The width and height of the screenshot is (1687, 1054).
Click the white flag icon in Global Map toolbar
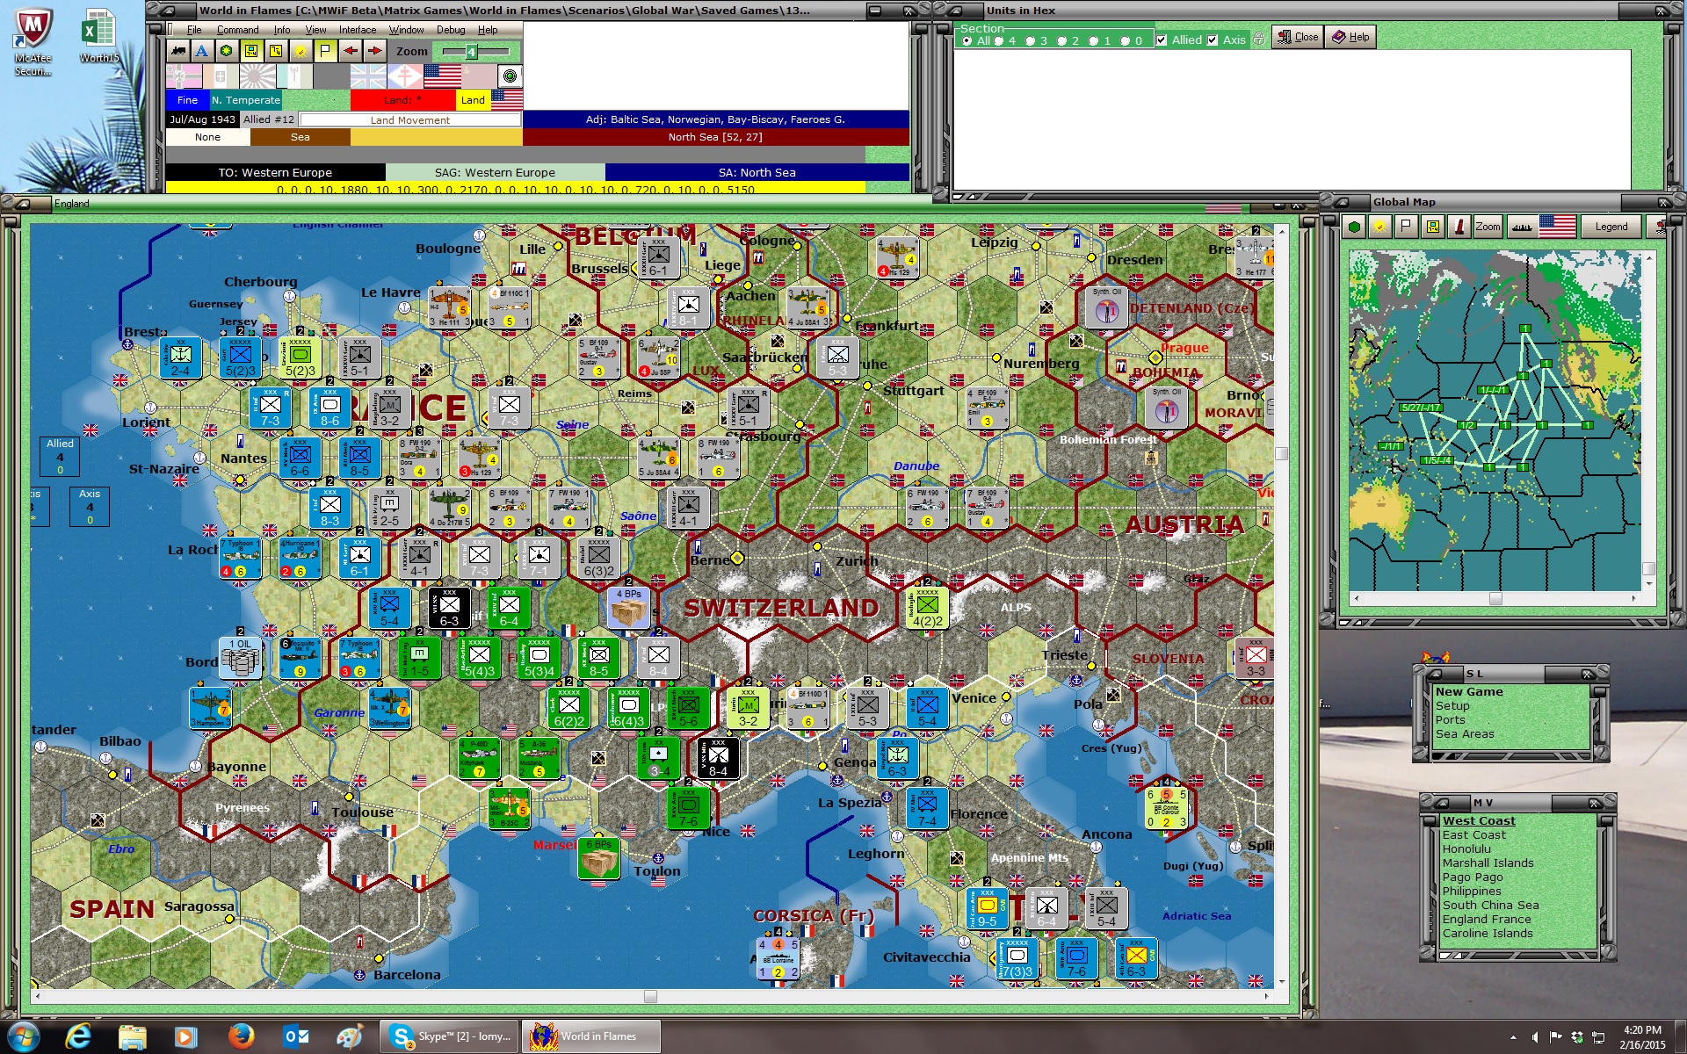[x=1407, y=227]
